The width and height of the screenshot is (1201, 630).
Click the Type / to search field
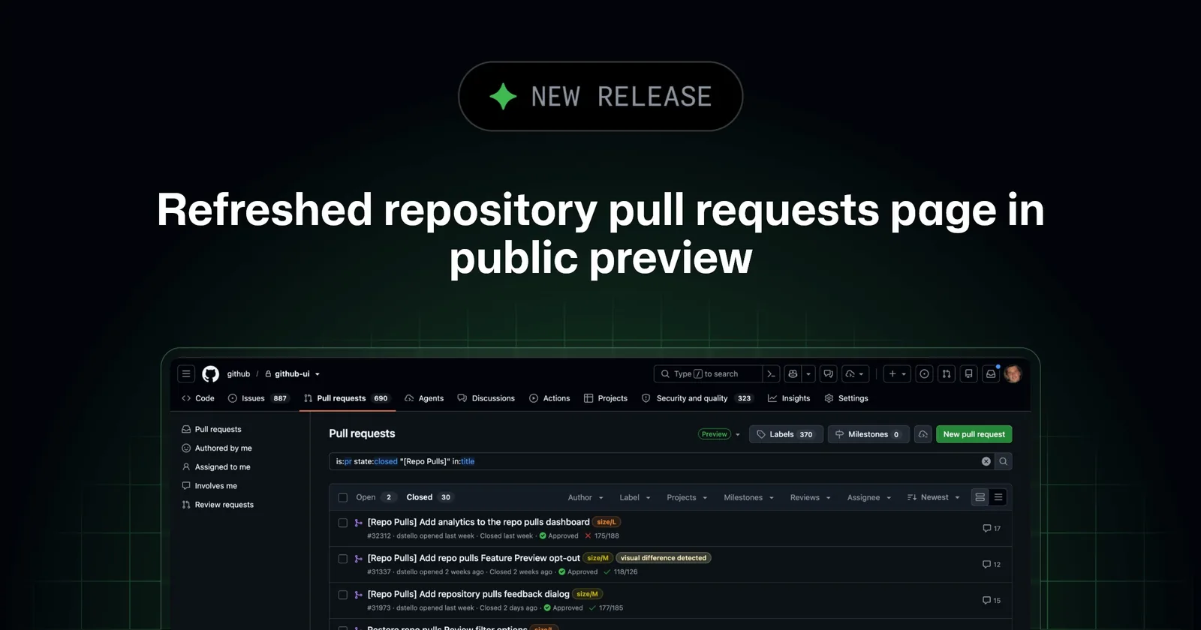pyautogui.click(x=708, y=373)
